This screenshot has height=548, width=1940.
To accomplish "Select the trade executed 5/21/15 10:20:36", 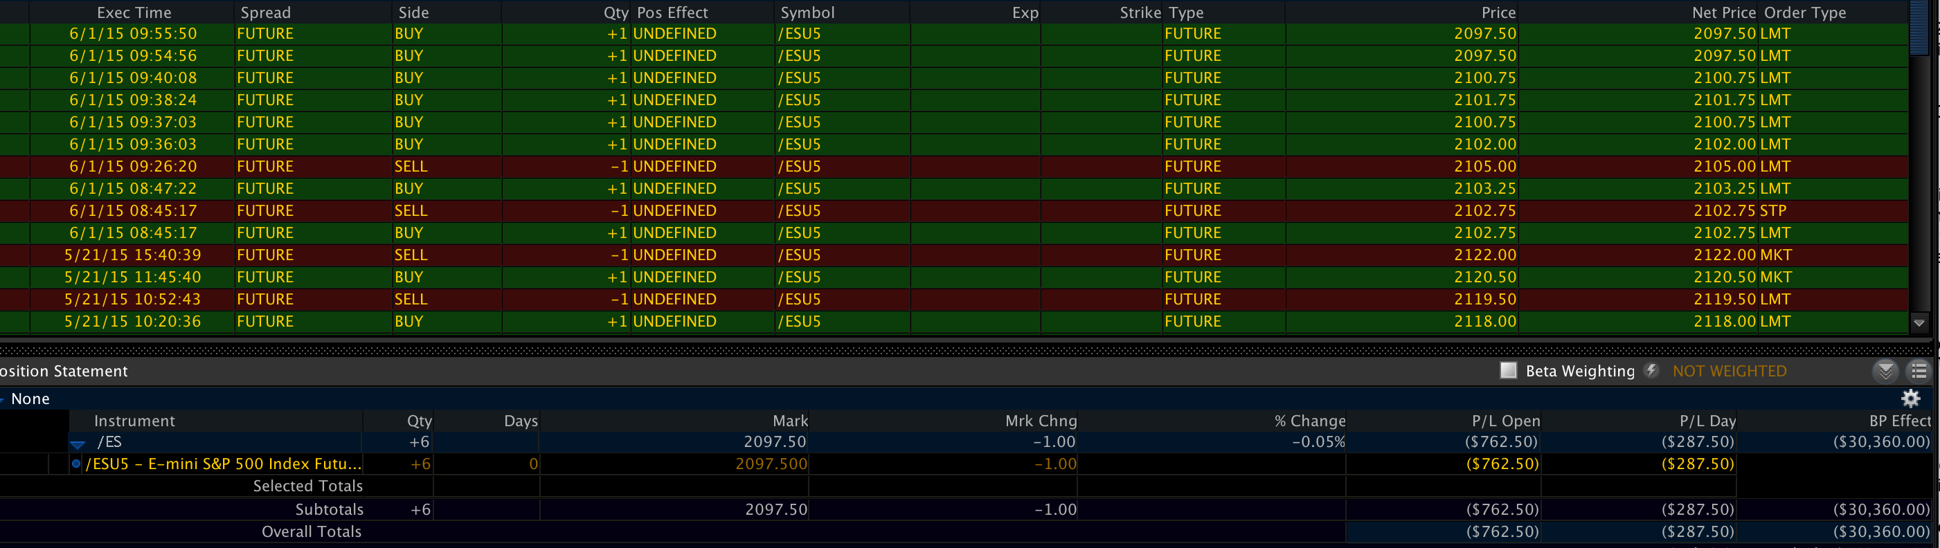I will click(x=954, y=322).
